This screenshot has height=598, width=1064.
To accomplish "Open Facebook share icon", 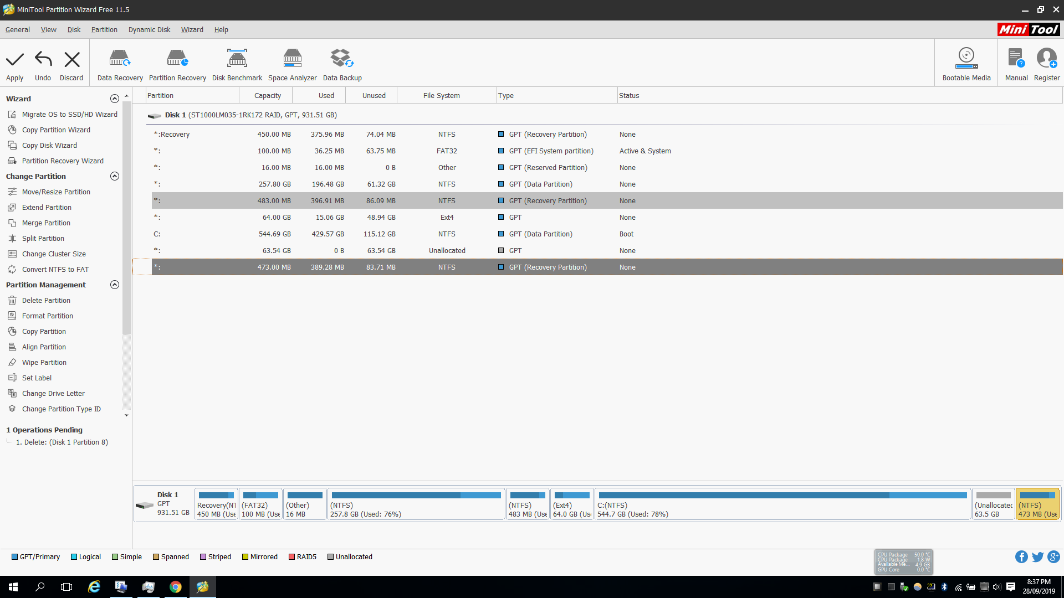I will click(x=1021, y=557).
